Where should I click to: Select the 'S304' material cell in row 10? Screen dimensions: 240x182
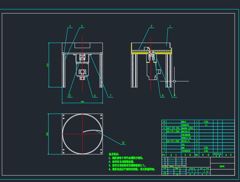[206, 122]
